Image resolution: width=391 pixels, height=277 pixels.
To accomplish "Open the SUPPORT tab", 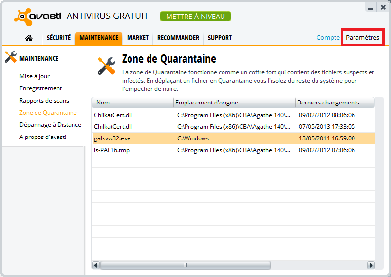I will 220,38.
